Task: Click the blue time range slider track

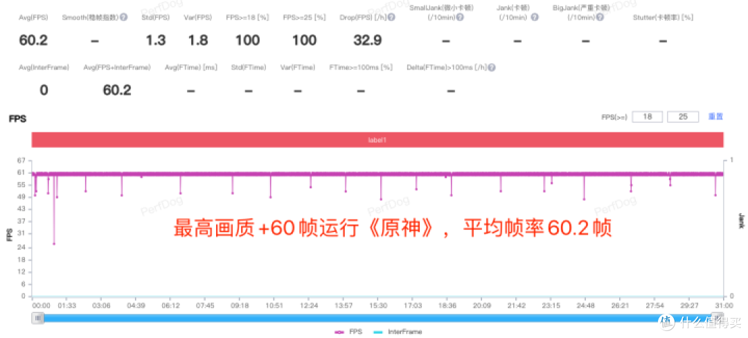Action: pos(378,318)
